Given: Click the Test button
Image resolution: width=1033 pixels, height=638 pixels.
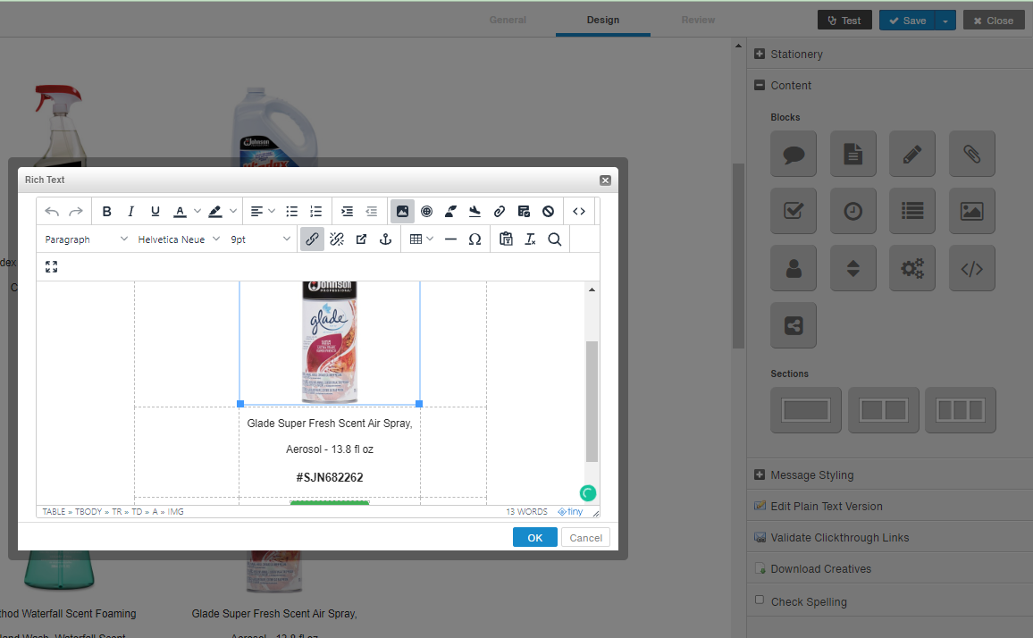Looking at the screenshot, I should coord(844,21).
